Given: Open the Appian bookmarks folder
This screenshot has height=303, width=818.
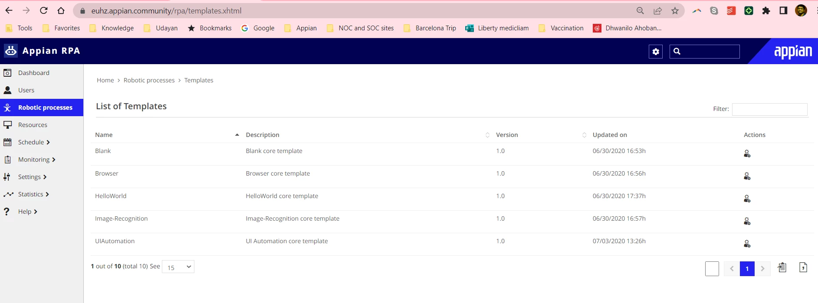Looking at the screenshot, I should (300, 28).
